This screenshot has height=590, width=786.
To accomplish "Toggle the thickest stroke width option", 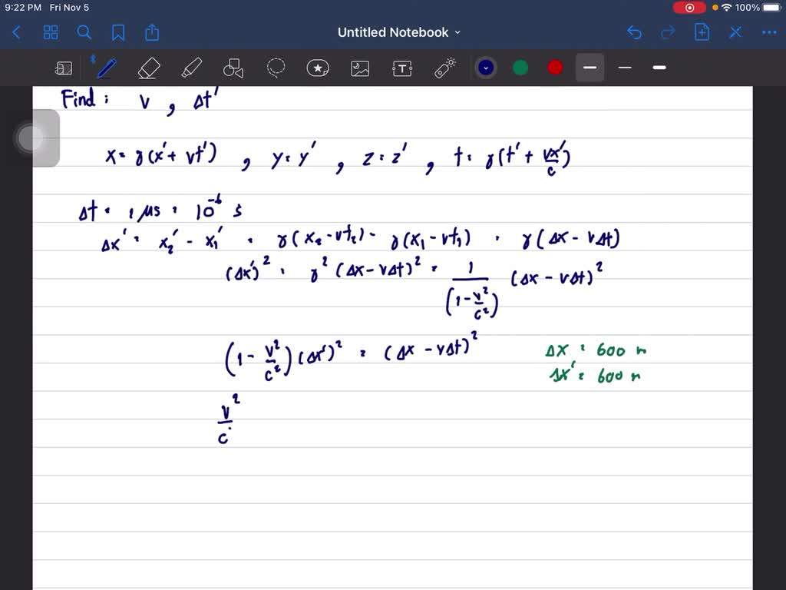I will (659, 68).
